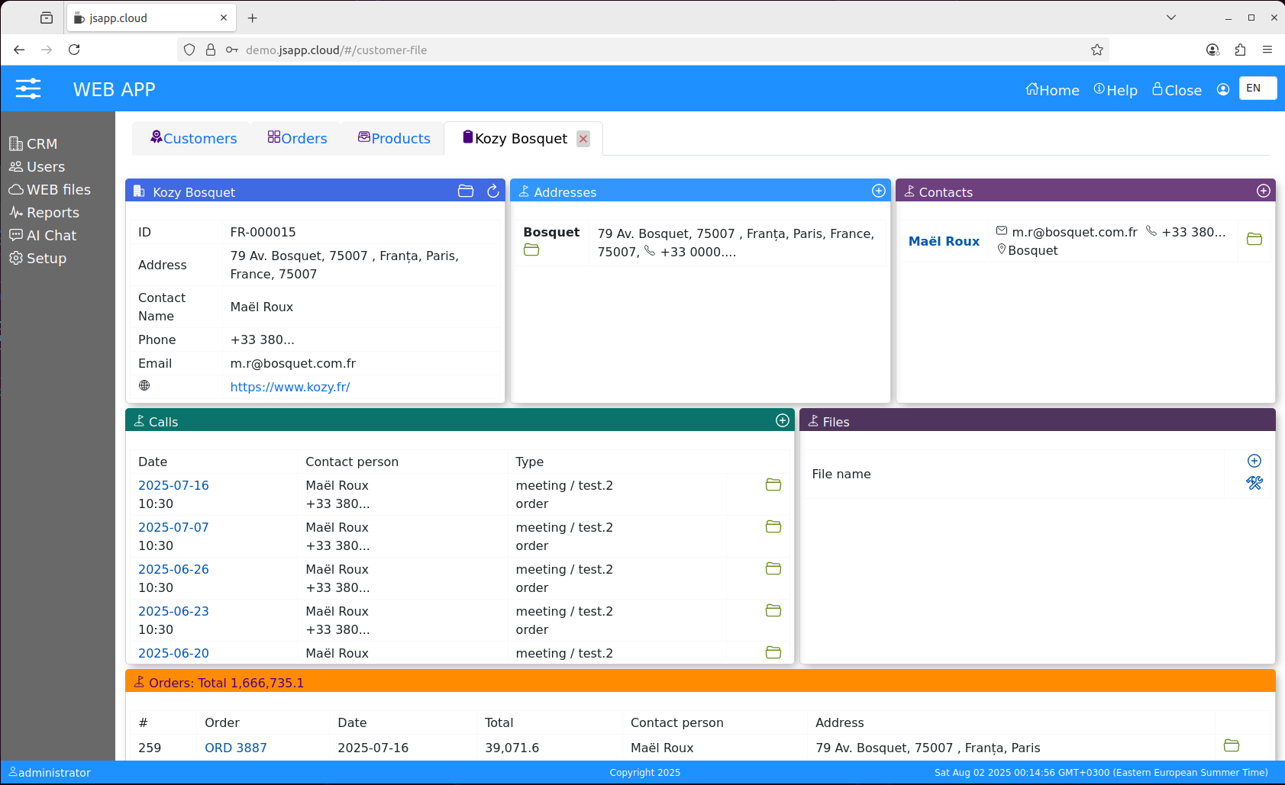Click the tools icon in Files panel
Screen dimensions: 1285x785
point(1254,483)
